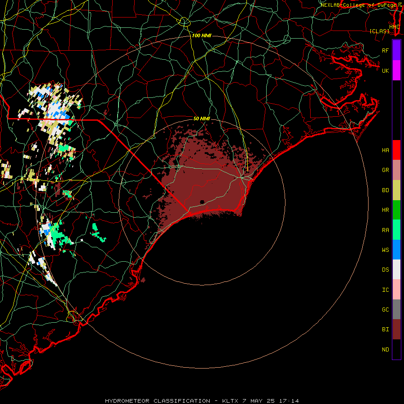Screen dimensions: 404x404
Task: Click the BD legend label text
Action: 386,190
